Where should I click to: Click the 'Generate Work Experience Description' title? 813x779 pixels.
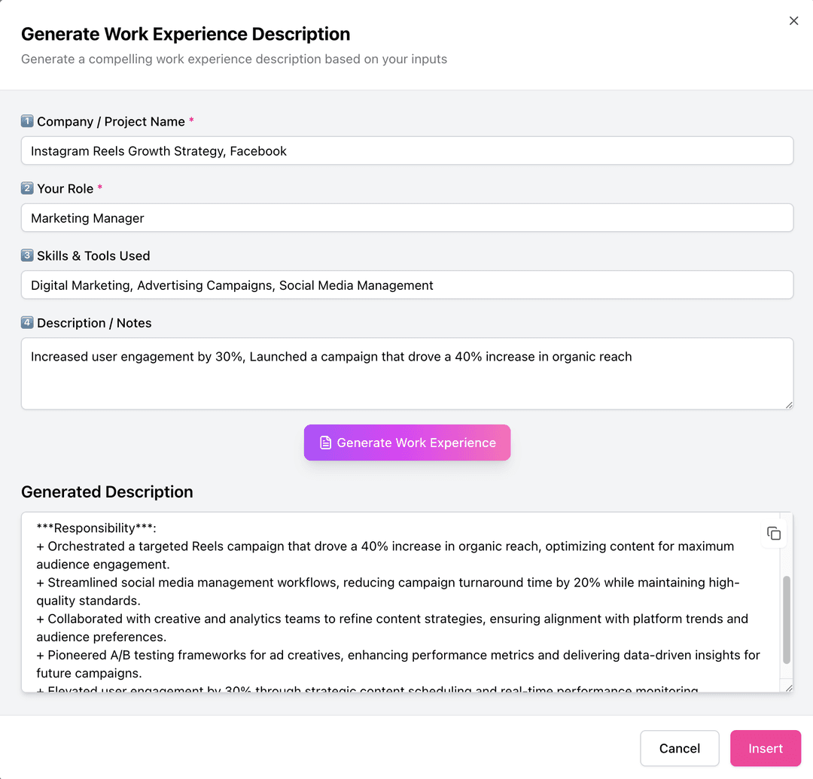(x=186, y=34)
